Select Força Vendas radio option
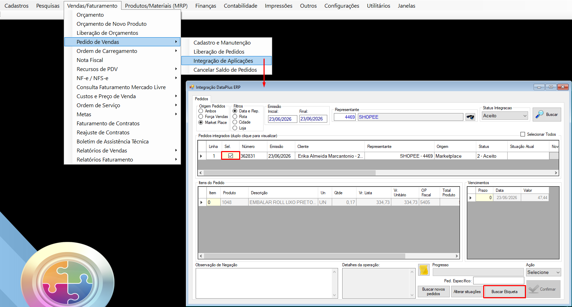Viewport: 572px width, 307px height. coord(201,117)
